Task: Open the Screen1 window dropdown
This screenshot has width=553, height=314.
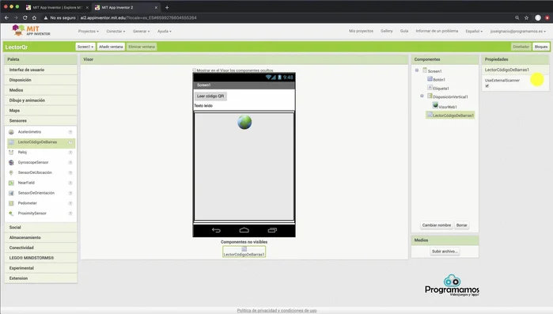Action: tap(85, 47)
